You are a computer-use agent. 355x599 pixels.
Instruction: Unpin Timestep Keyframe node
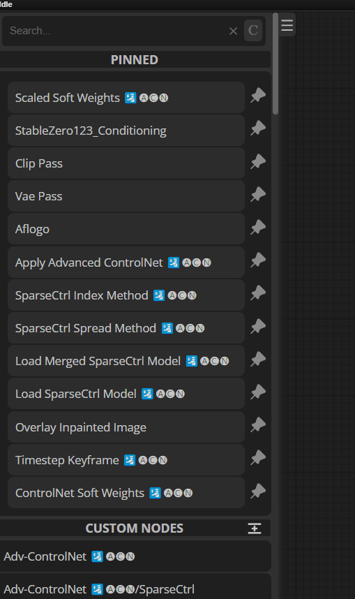pyautogui.click(x=258, y=458)
